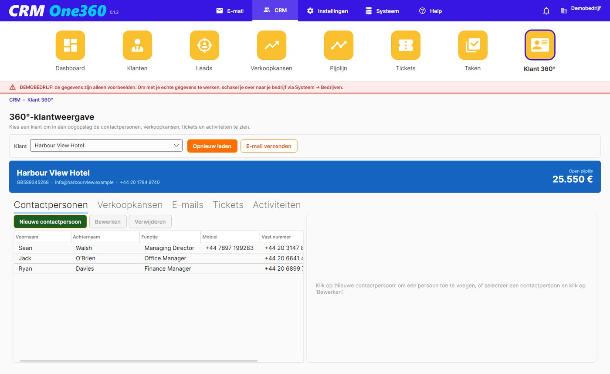Screen dimensions: 610x374
Task: Switch to the Activiteiten tab
Action: [x=277, y=205]
